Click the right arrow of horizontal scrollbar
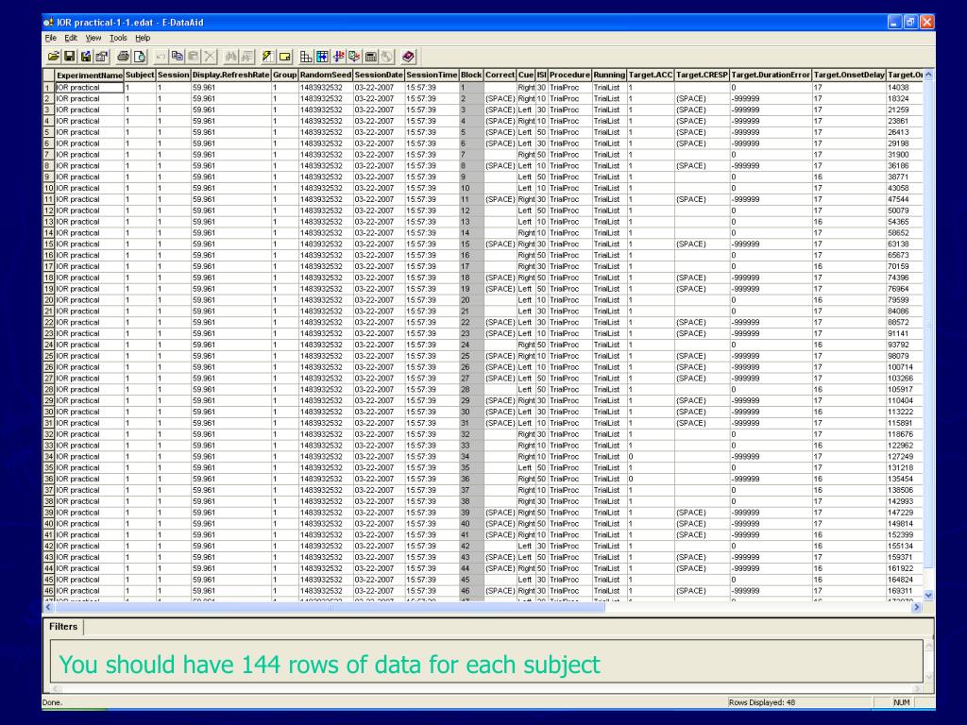The image size is (967, 725). (916, 607)
